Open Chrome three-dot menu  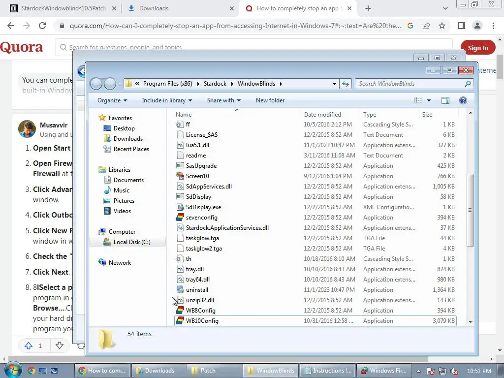(493, 26)
